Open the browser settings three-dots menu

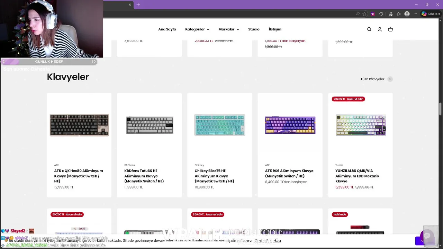[415, 14]
